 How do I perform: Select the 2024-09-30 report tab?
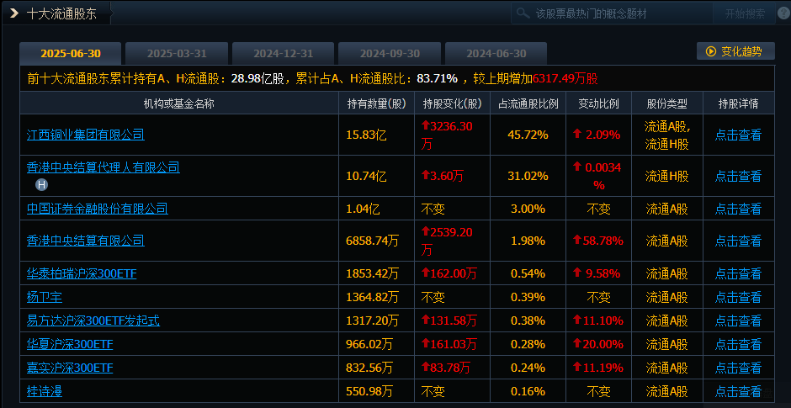(390, 53)
